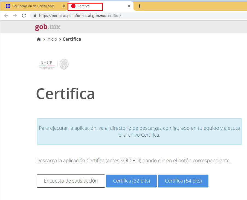
Task: Go to Inicio in breadcrumb
Action: (52, 39)
